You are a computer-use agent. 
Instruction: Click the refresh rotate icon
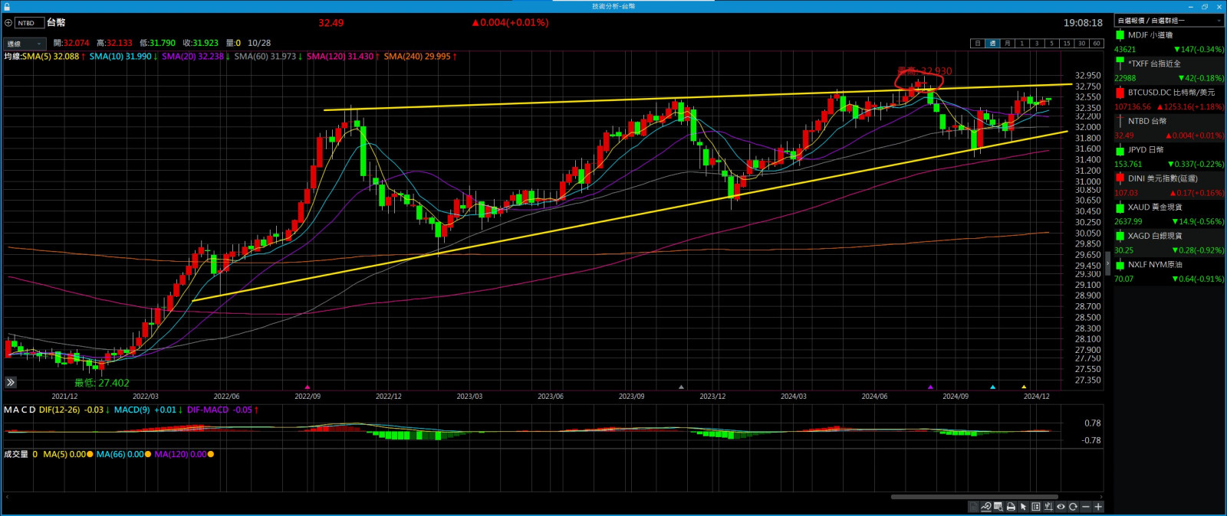tap(1073, 507)
